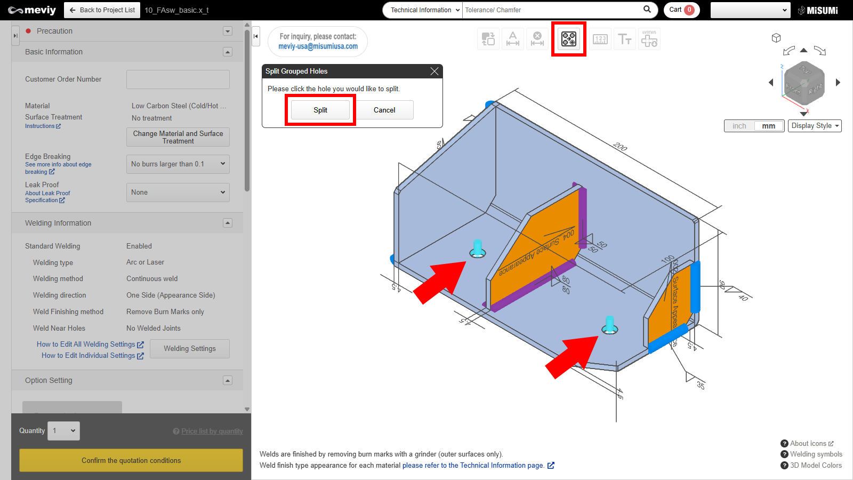Activate the Split Grouped Holes tool icon

pos(568,39)
